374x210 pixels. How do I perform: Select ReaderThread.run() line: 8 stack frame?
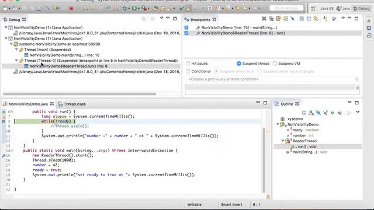click(68, 66)
